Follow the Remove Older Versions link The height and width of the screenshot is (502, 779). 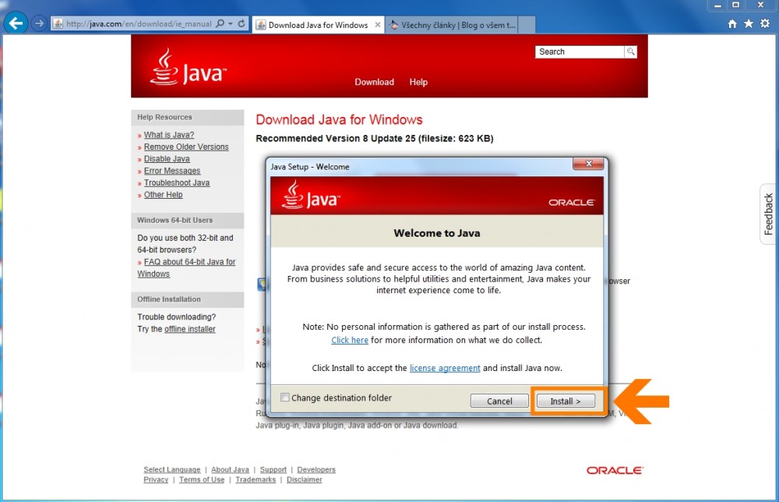tap(186, 147)
